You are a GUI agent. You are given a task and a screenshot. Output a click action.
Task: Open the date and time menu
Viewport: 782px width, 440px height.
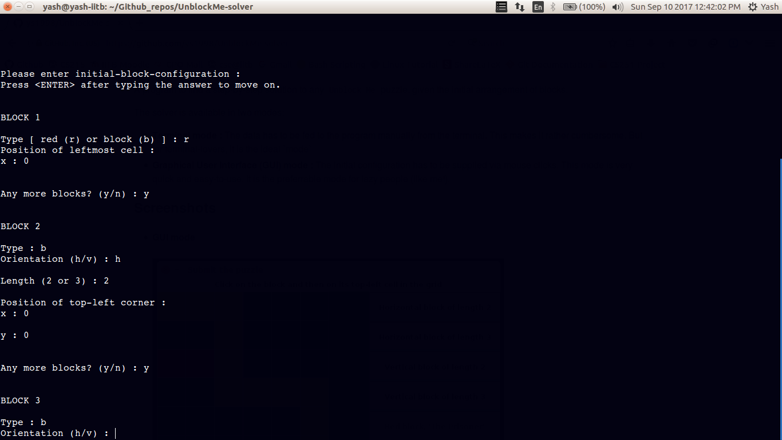pyautogui.click(x=685, y=7)
